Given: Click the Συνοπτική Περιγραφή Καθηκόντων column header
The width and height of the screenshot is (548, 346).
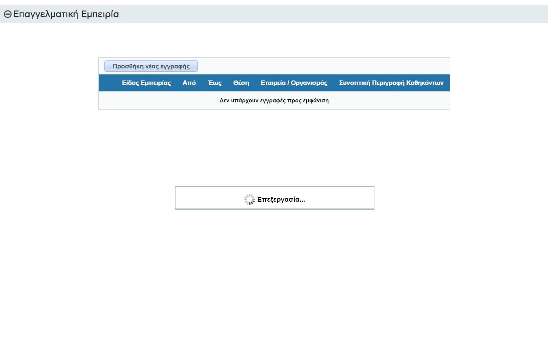Looking at the screenshot, I should click(391, 83).
